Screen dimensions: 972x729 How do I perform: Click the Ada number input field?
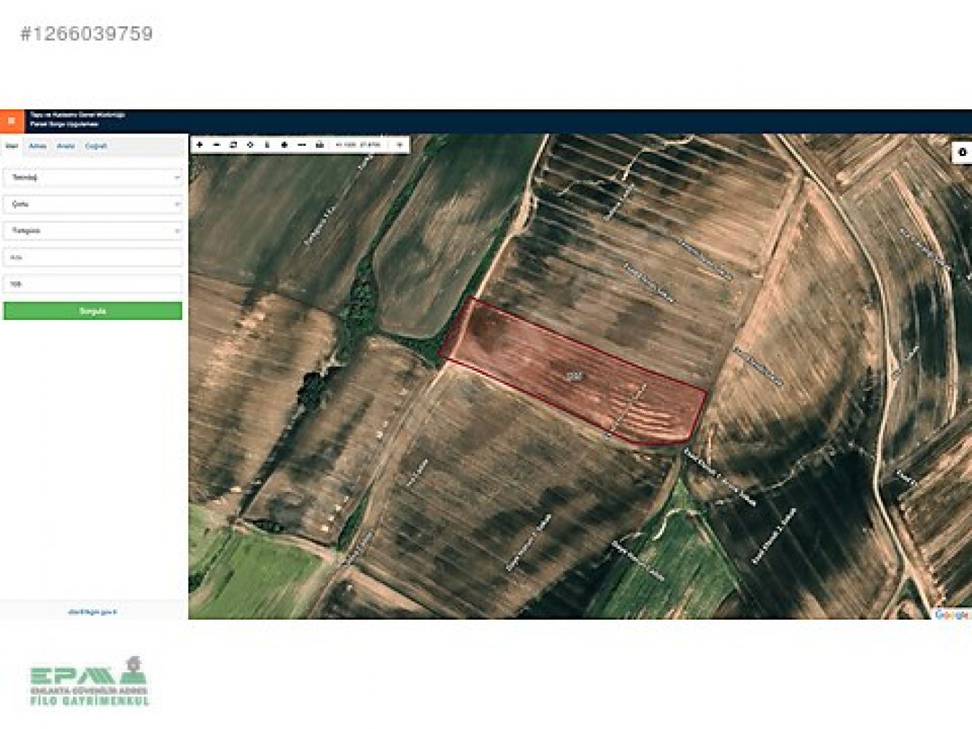tap(93, 257)
